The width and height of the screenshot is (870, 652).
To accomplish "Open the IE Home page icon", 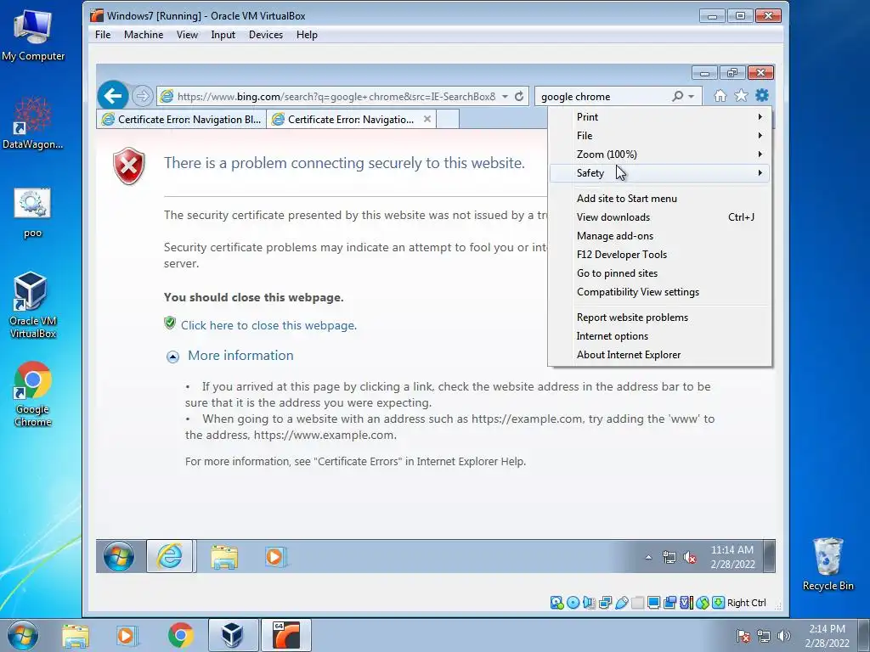I will pos(720,96).
